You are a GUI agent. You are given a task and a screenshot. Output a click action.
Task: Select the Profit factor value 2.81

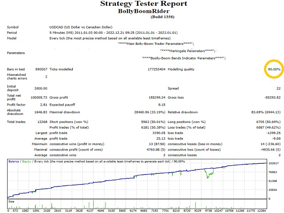point(43,105)
